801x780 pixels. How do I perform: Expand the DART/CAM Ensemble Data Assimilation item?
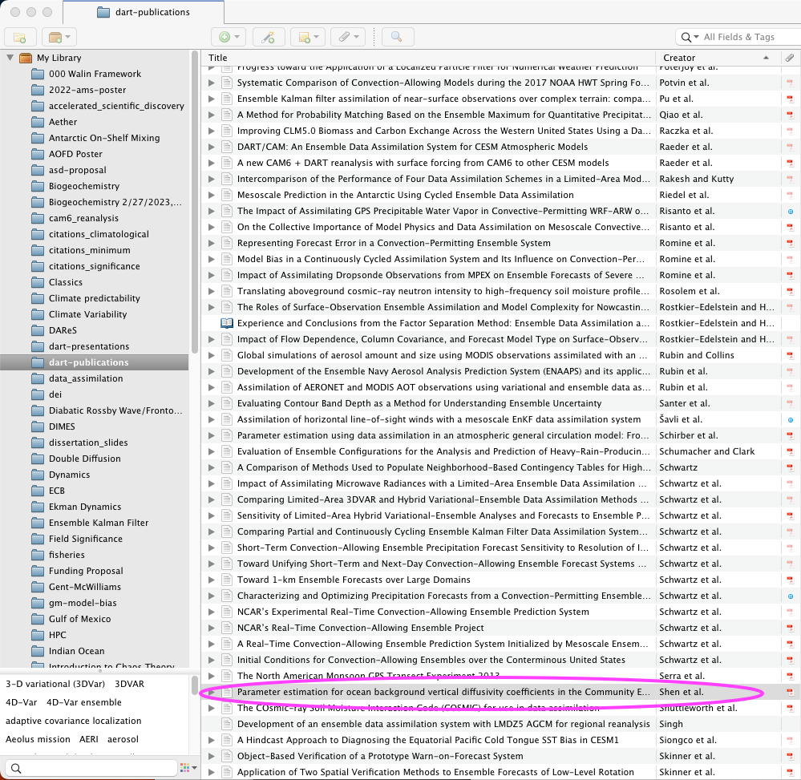point(212,147)
